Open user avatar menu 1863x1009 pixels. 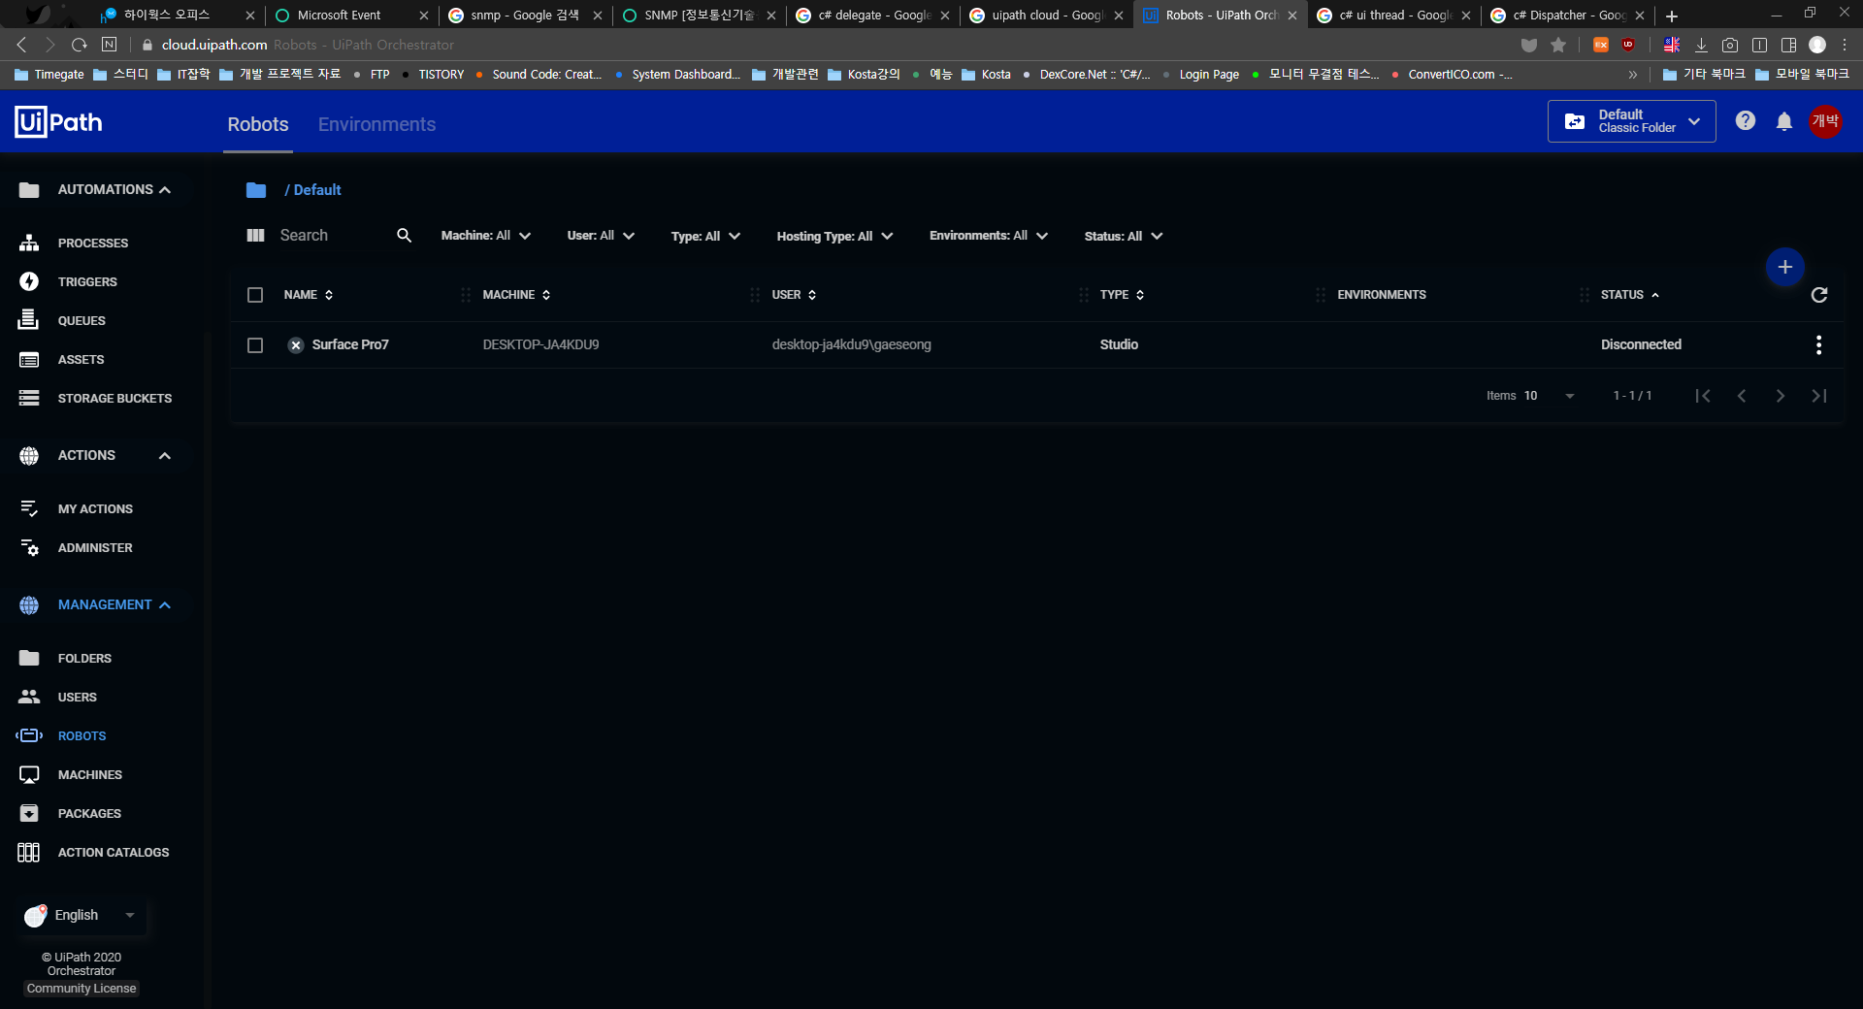tap(1825, 121)
